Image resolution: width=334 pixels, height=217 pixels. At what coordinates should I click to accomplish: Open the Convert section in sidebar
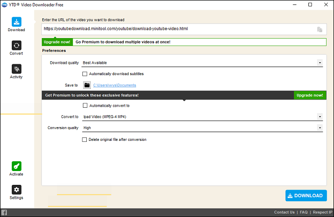(16, 48)
